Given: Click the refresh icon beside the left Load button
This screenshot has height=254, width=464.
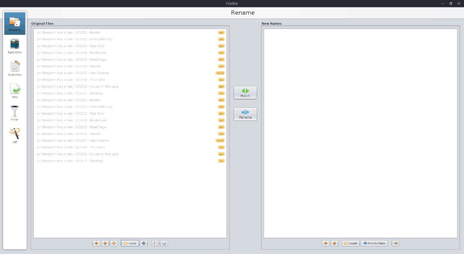Looking at the screenshot, I should click(x=143, y=243).
